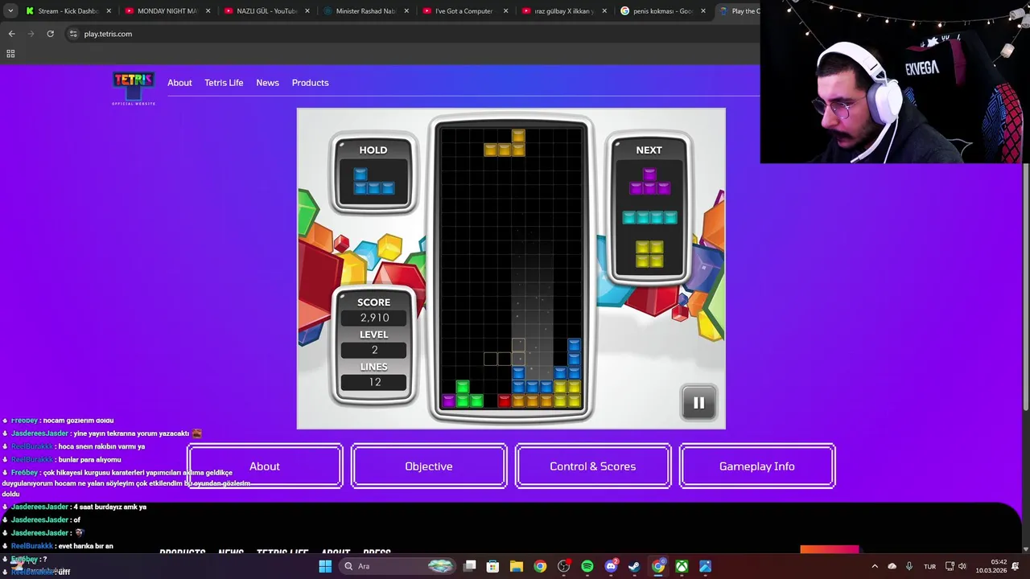Open the Products navigation link

click(x=310, y=83)
